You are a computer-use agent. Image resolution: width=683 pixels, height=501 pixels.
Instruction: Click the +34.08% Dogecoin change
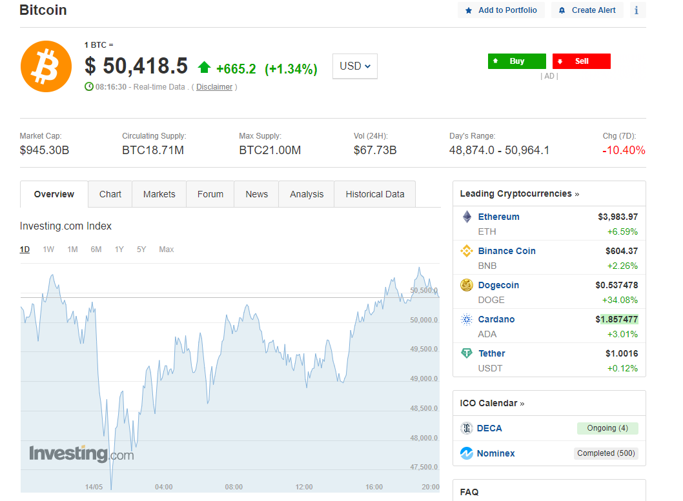(620, 300)
